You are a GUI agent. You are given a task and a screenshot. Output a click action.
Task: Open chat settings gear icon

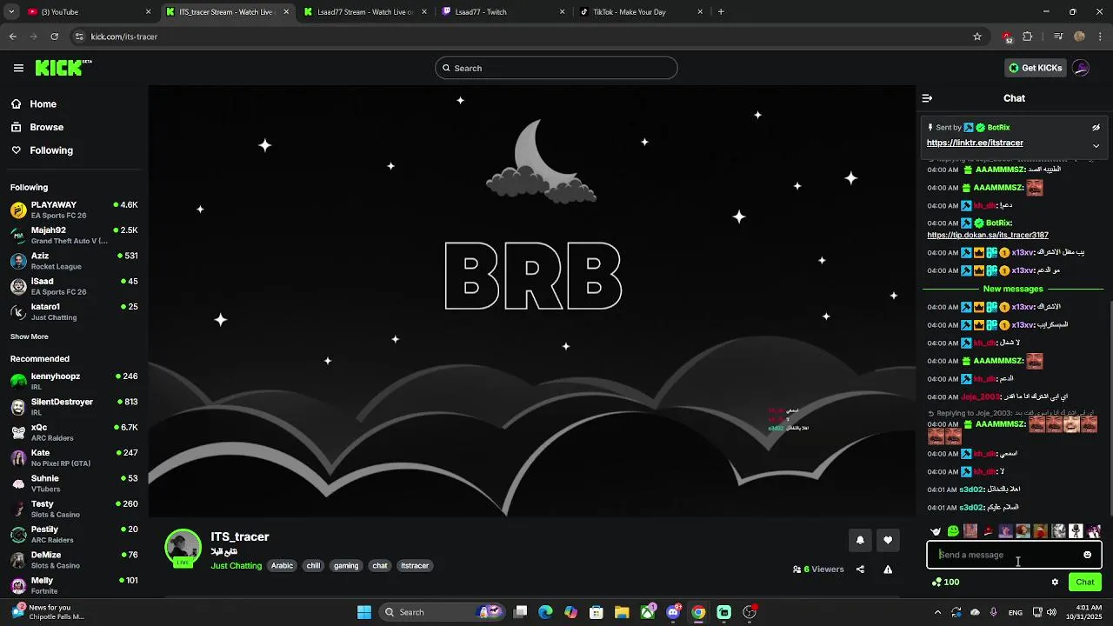tap(1055, 583)
